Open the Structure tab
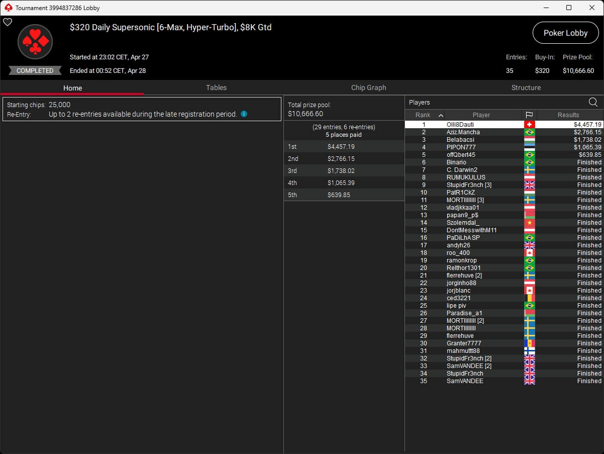The height and width of the screenshot is (454, 604). [x=526, y=87]
